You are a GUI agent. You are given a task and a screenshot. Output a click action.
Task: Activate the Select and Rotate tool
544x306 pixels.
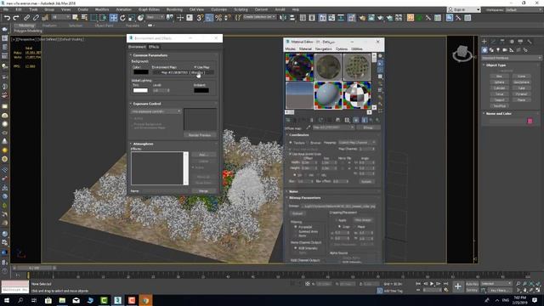(x=122, y=18)
